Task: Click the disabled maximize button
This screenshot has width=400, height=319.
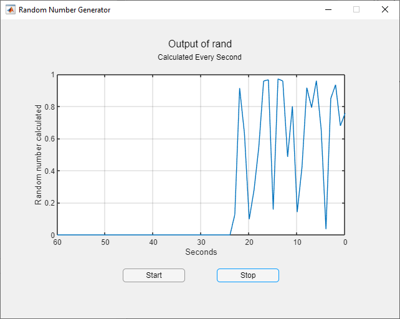Action: coord(356,10)
